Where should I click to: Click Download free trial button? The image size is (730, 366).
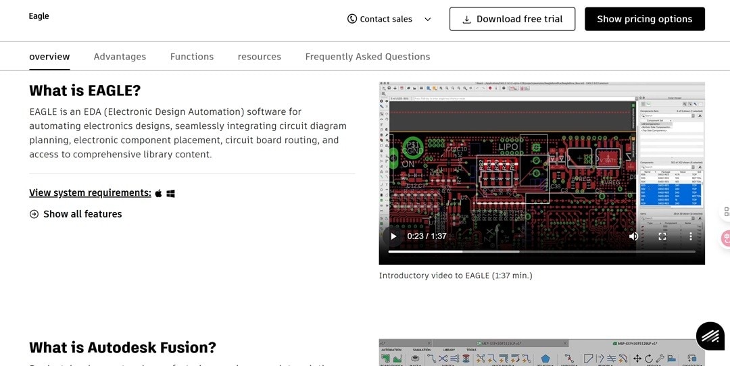(x=512, y=19)
